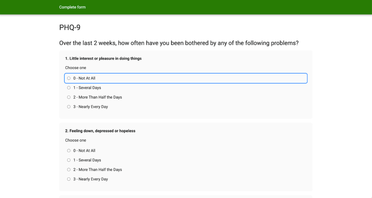Click the 'Over the last 2 weeks' instruction text
This screenshot has width=372, height=198.
tap(179, 43)
